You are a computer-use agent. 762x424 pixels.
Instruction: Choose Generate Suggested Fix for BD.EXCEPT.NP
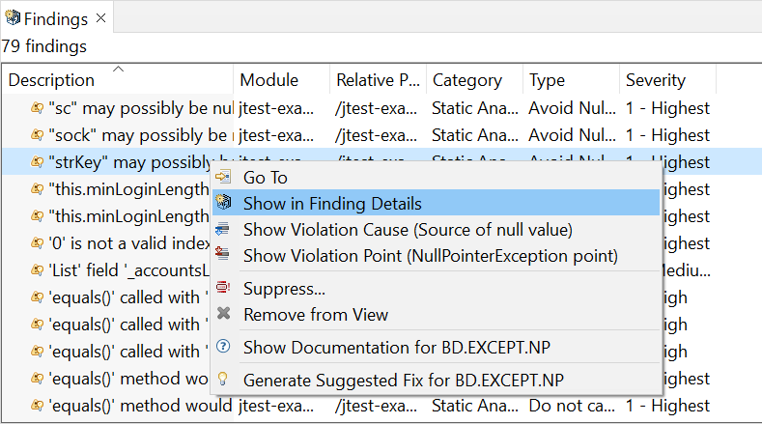[404, 381]
